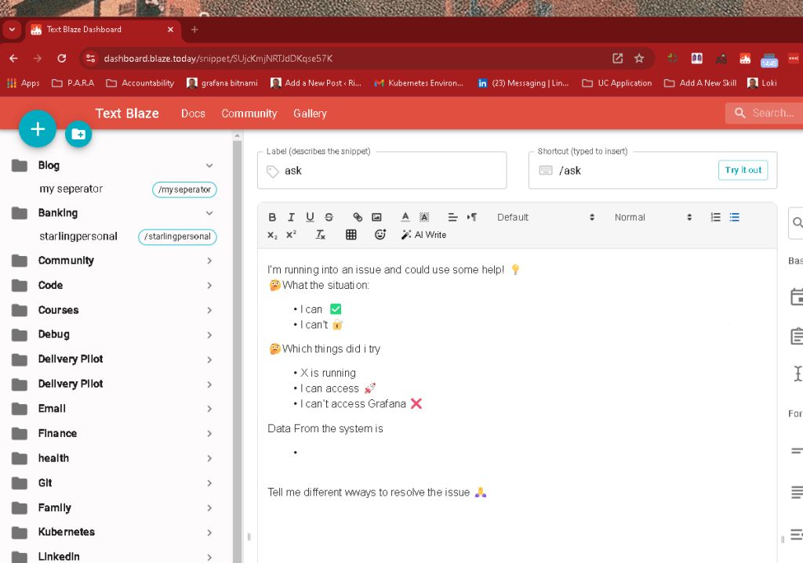Screen dimensions: 803x563
Task: Reload the browser page
Action: pyautogui.click(x=61, y=58)
